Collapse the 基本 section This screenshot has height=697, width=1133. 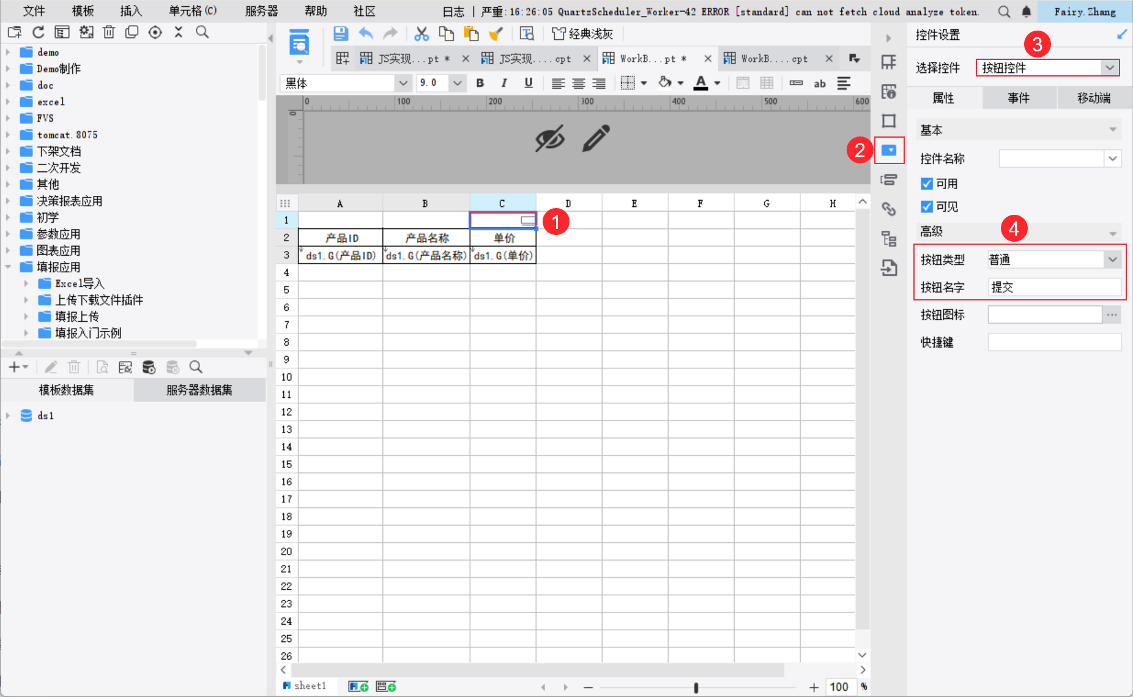[1112, 130]
